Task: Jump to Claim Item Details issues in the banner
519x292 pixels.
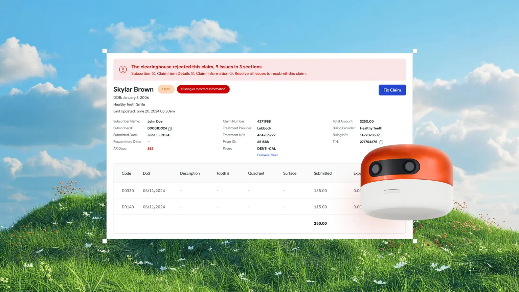Action: click(x=173, y=73)
